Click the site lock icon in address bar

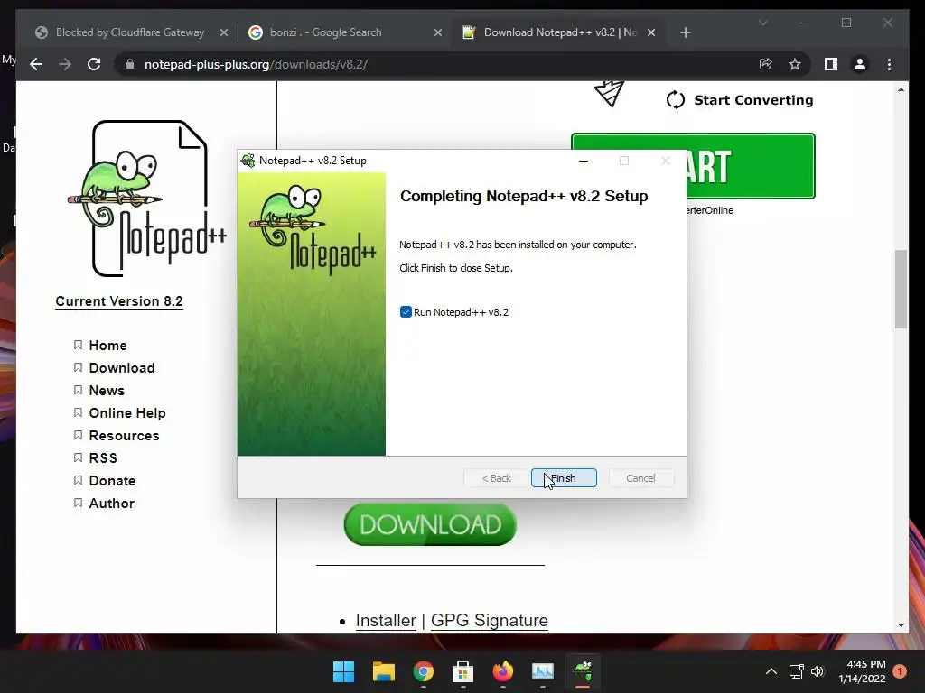[x=130, y=64]
